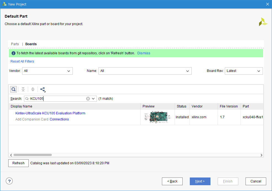Click the KCU105 board preview thumbnail
272x191 pixels.
(x=158, y=117)
